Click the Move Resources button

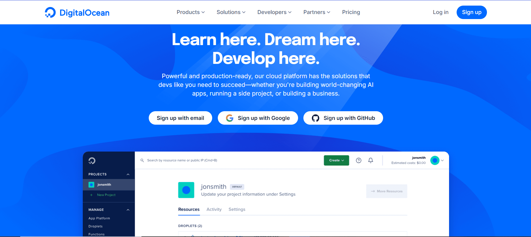(x=386, y=191)
